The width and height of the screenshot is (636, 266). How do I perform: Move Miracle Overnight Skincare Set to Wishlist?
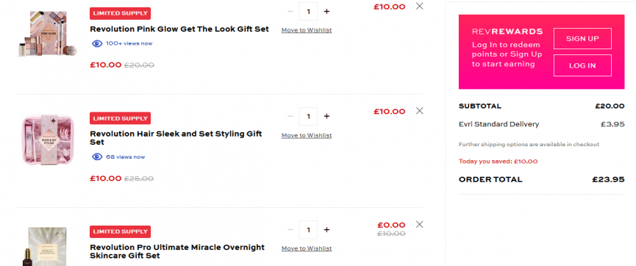[307, 248]
